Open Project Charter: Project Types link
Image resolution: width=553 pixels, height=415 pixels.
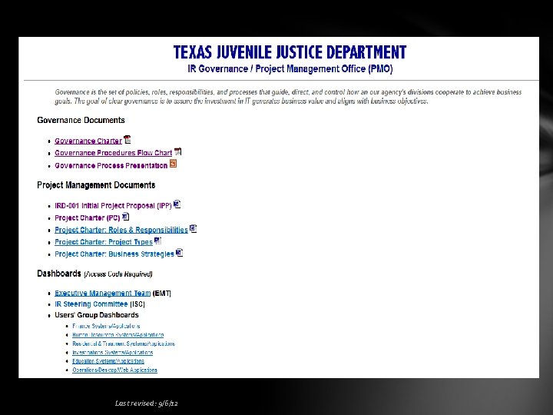[x=104, y=242]
